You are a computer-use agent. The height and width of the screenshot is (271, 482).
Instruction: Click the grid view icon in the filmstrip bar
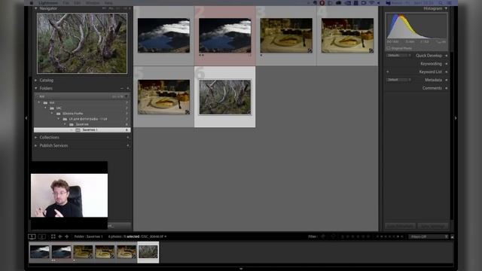(53, 236)
